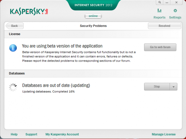Go to web forum button
The height and width of the screenshot is (139, 186).
(x=160, y=47)
